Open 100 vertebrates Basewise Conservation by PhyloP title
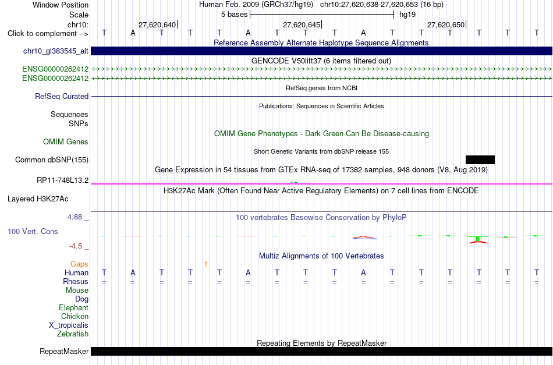The height and width of the screenshot is (365, 553). pos(321,217)
